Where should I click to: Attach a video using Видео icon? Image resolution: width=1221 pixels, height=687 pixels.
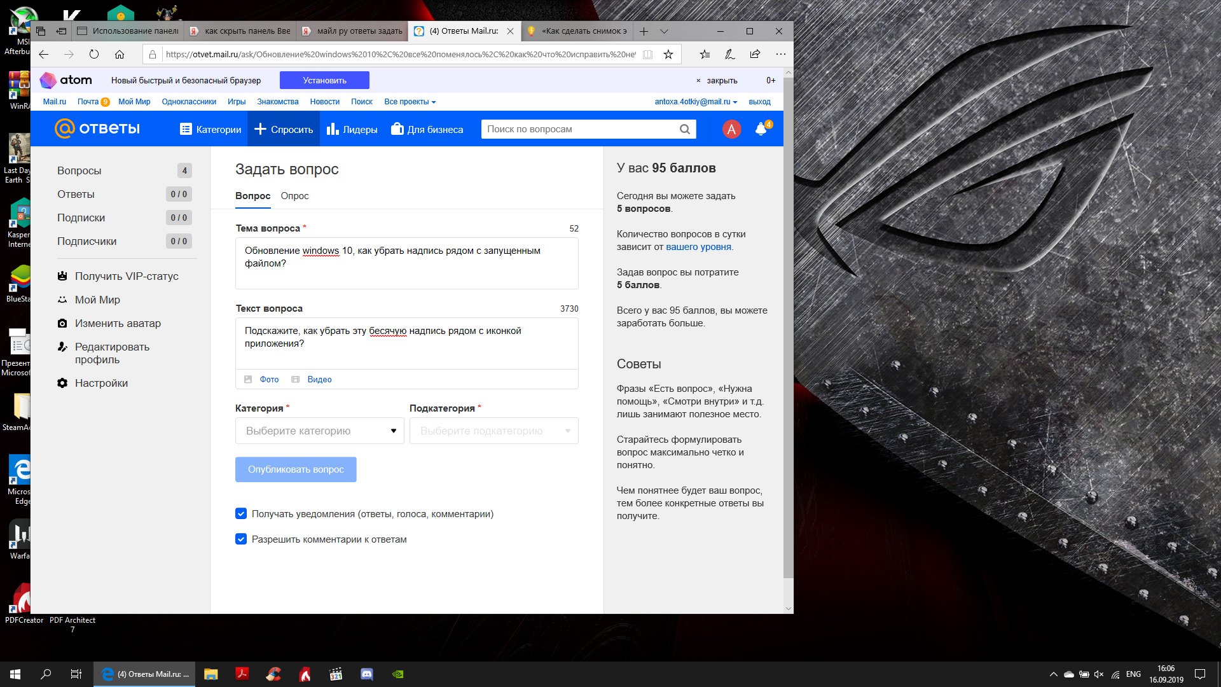coord(312,380)
